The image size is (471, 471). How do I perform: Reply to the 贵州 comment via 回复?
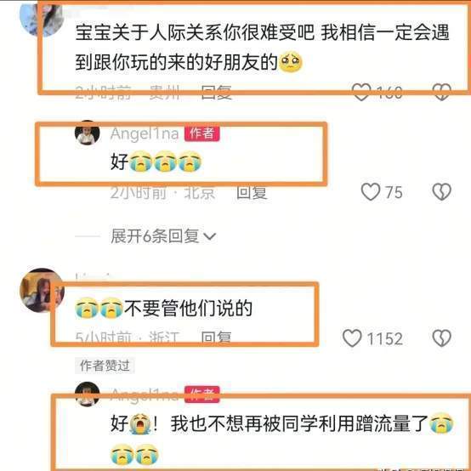(216, 92)
